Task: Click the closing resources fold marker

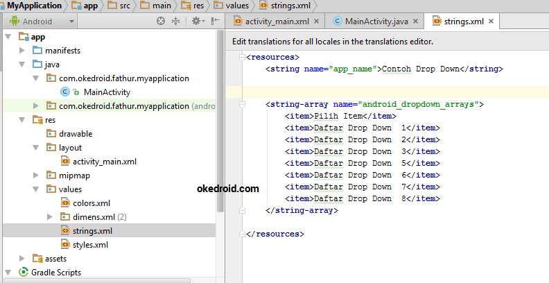Action: click(x=242, y=234)
